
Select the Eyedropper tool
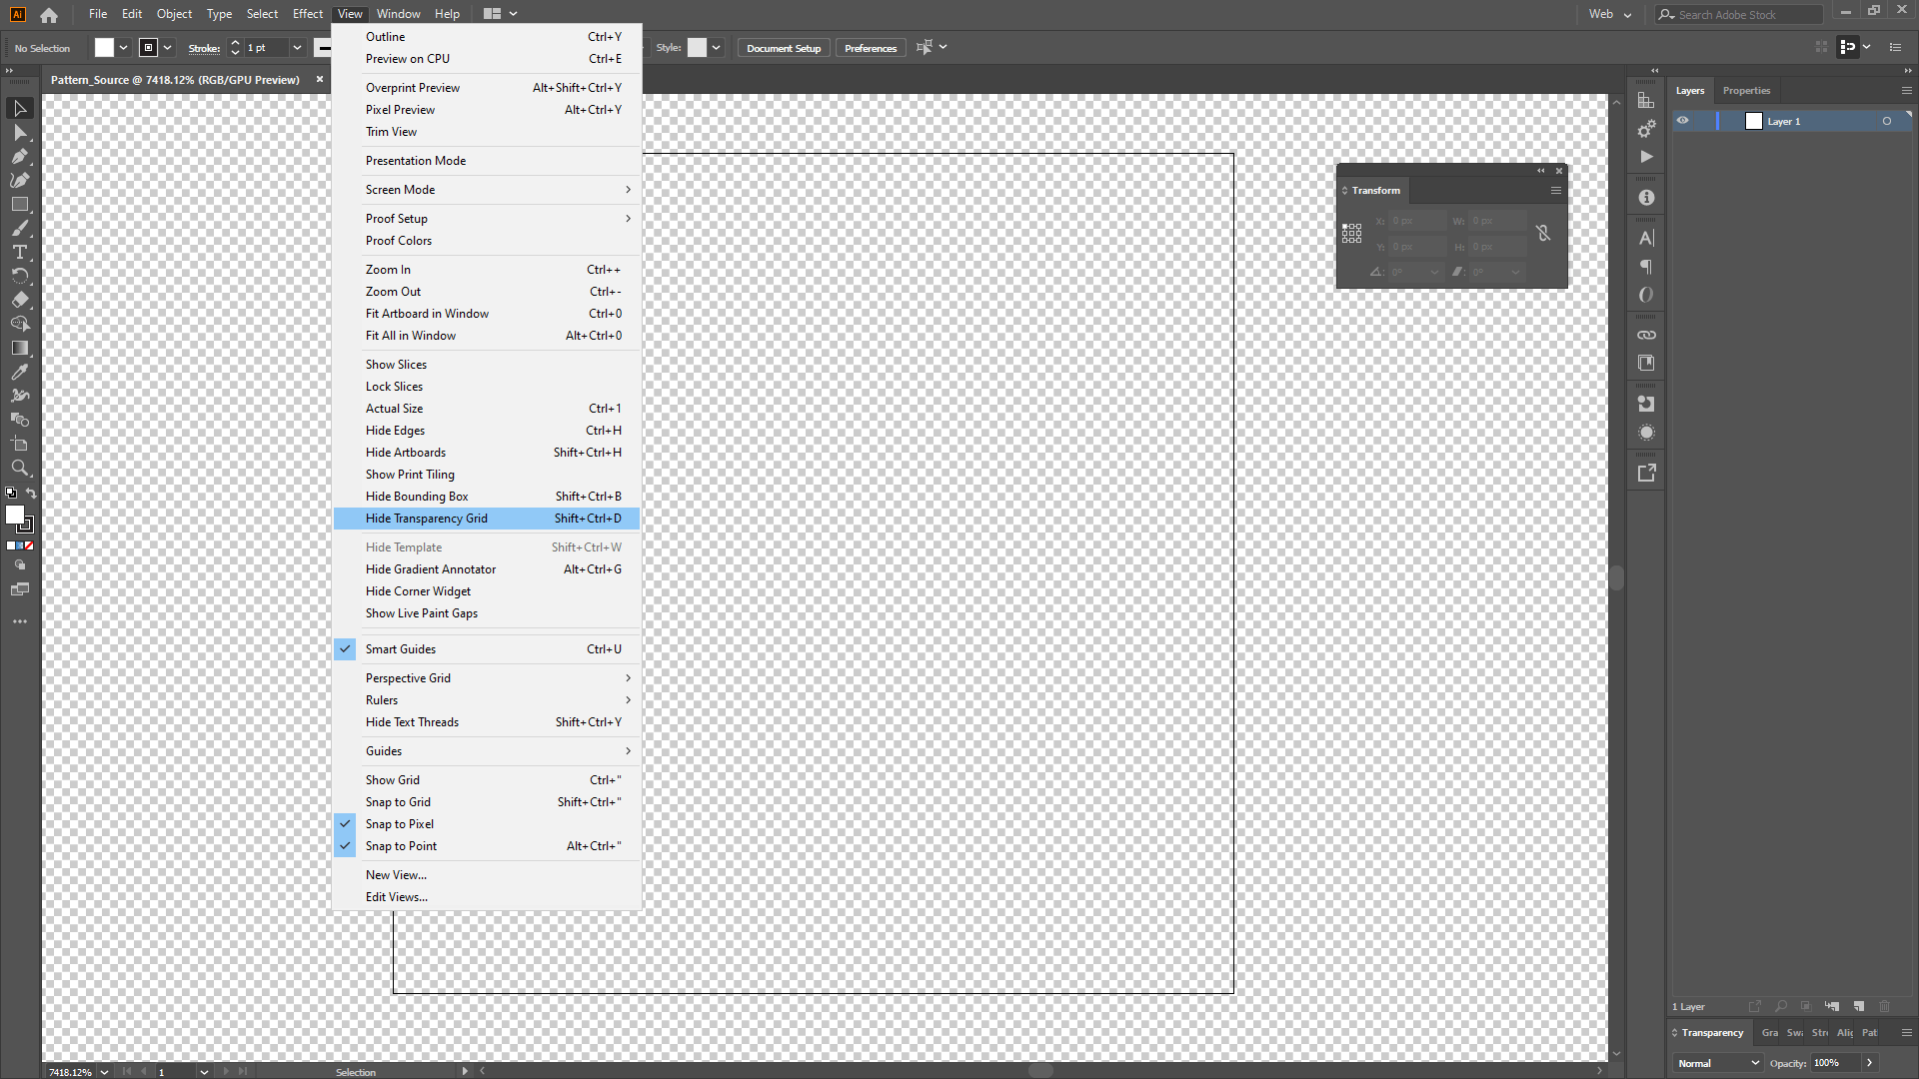click(x=19, y=372)
